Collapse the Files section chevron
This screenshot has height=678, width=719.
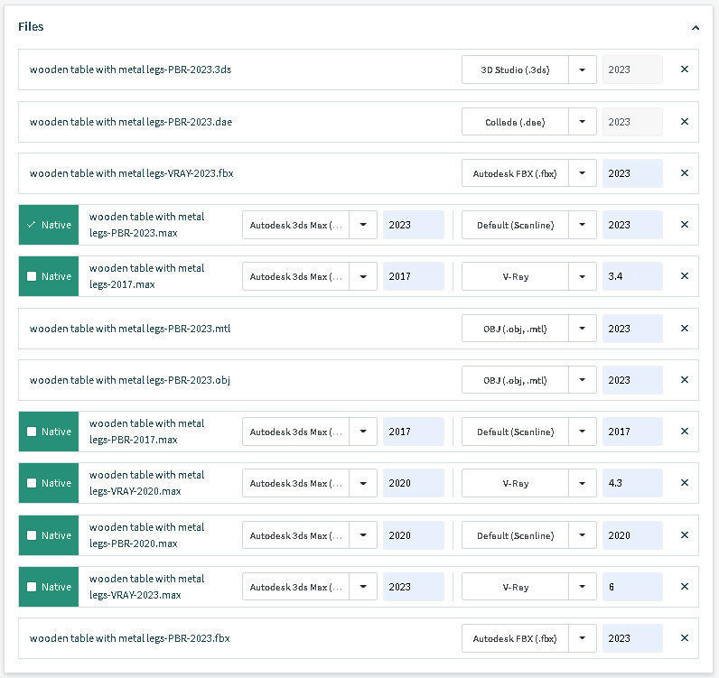(x=696, y=28)
